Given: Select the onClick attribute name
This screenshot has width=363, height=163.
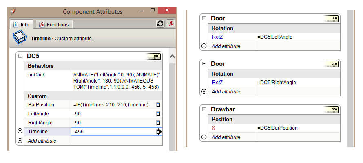Looking at the screenshot, I should pyautogui.click(x=37, y=75).
